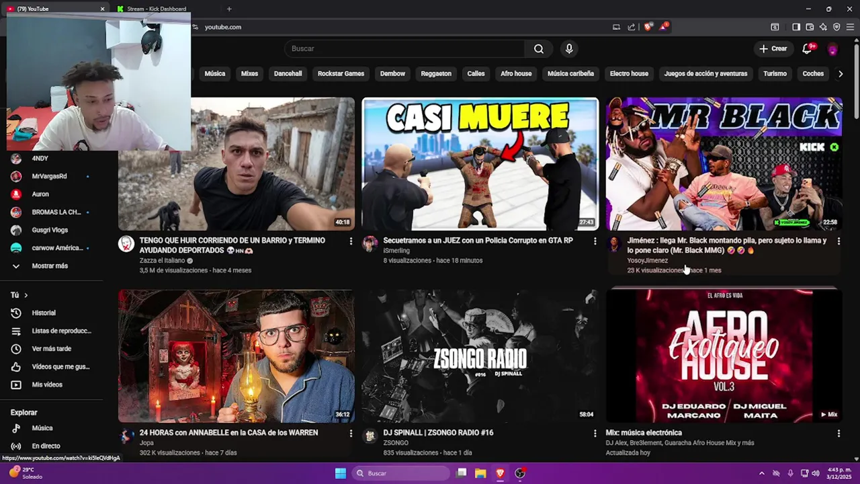Select the Música filter chip
Viewport: 860px width, 484px height.
click(215, 73)
